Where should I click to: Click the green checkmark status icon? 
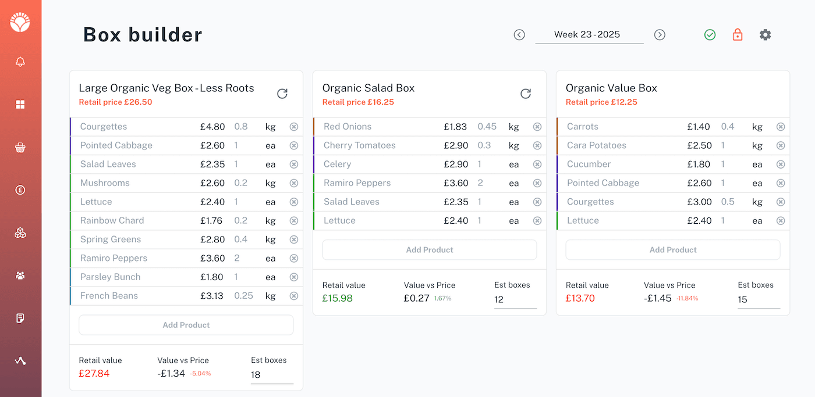(x=710, y=35)
